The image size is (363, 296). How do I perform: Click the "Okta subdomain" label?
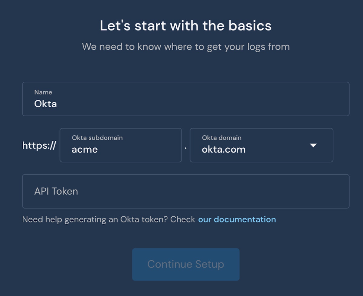pos(97,138)
